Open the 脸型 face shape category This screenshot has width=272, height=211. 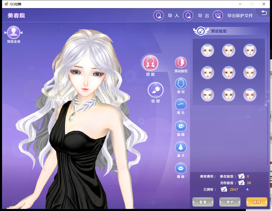(181, 83)
